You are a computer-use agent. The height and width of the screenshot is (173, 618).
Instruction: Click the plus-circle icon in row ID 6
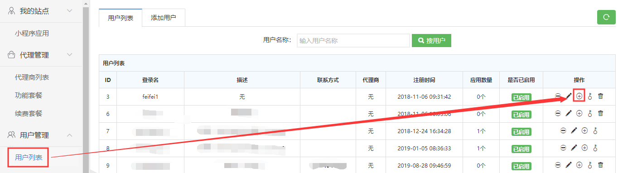tap(579, 113)
